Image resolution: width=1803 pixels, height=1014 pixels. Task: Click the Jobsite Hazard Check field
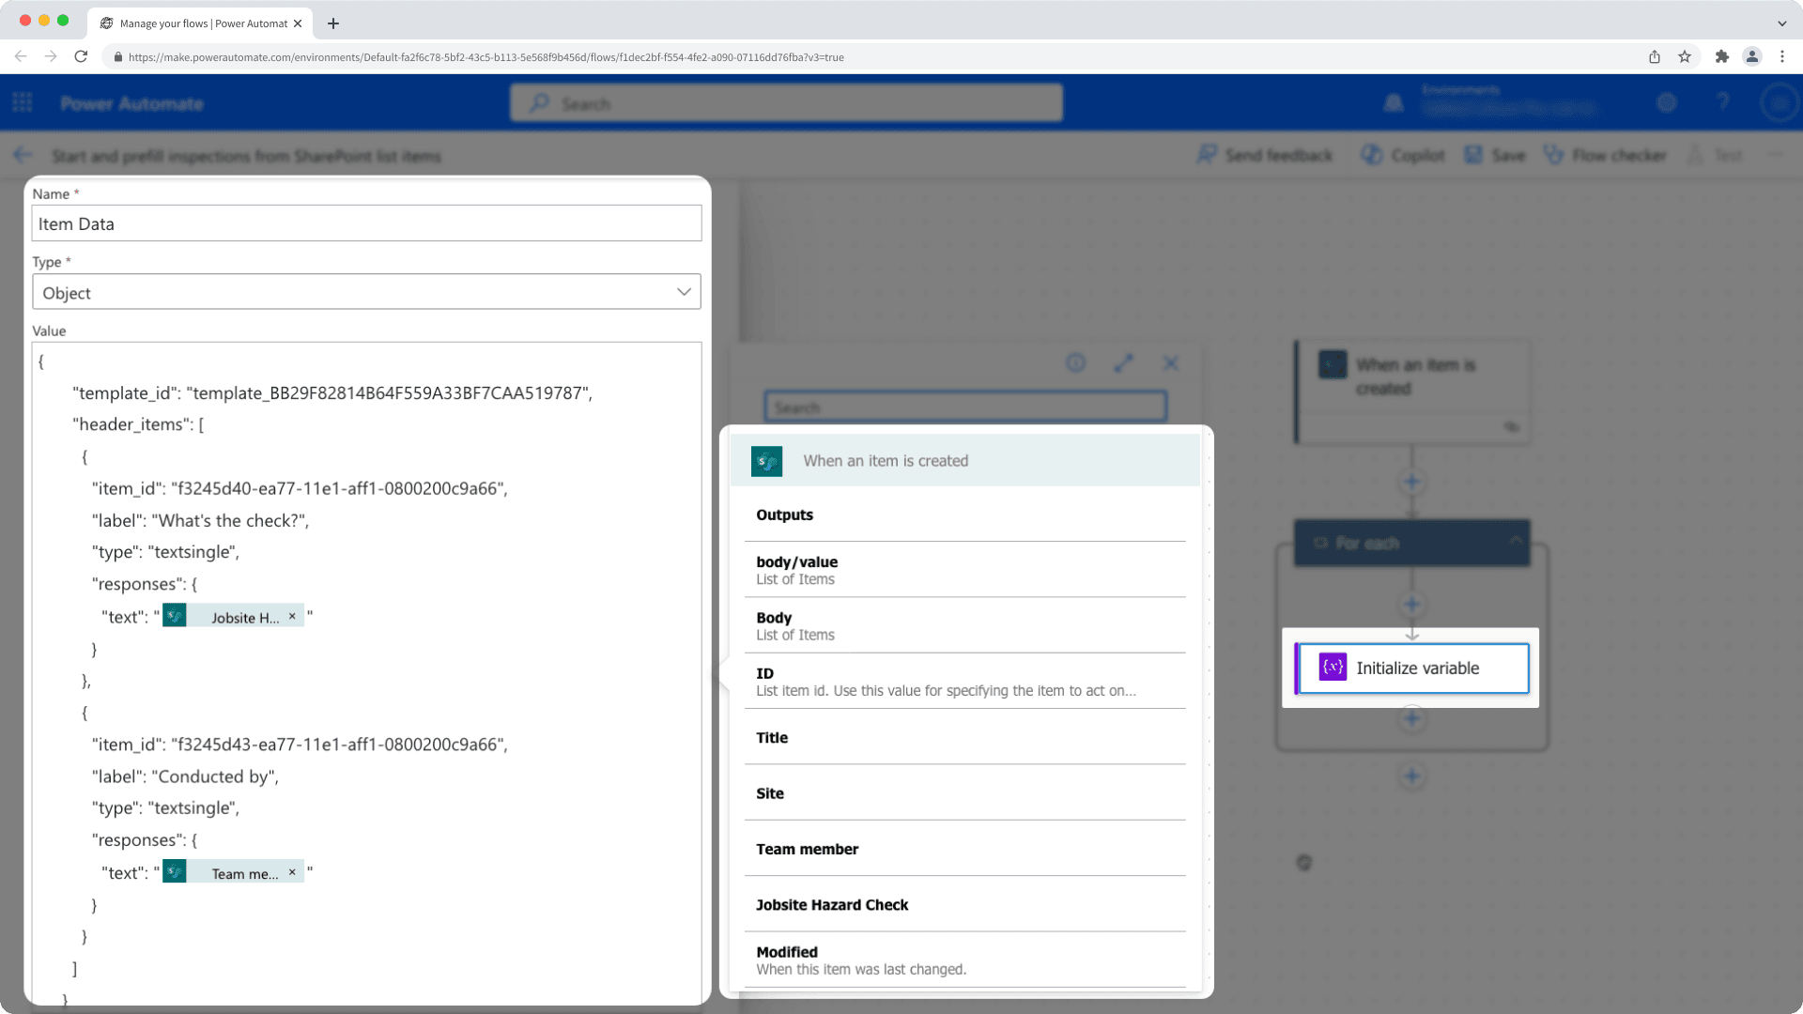[832, 904]
